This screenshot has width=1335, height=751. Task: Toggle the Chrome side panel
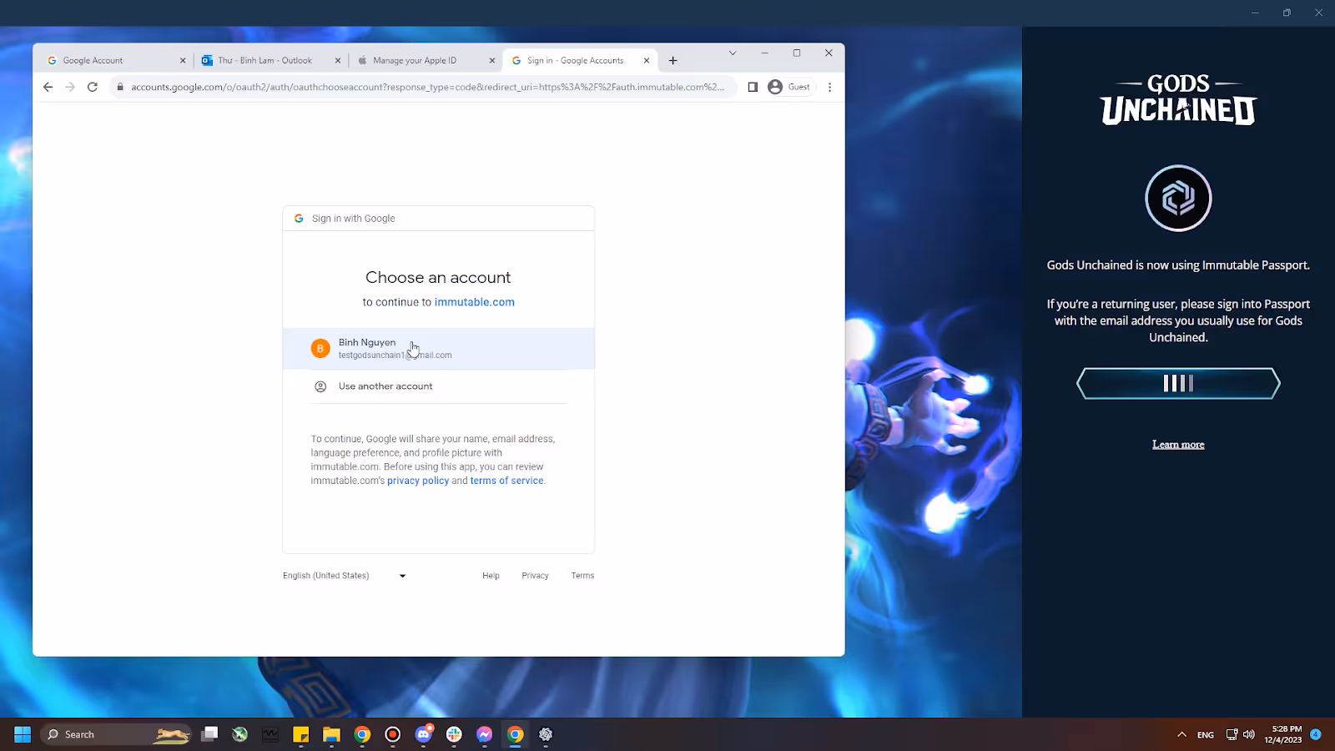pyautogui.click(x=753, y=87)
